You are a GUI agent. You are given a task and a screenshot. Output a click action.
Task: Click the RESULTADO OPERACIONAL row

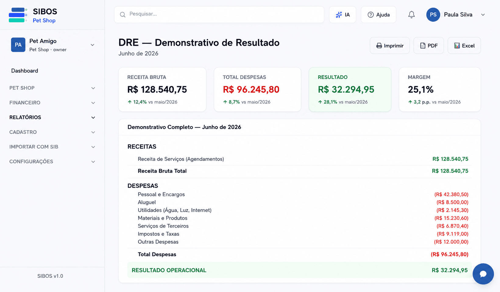click(300, 270)
